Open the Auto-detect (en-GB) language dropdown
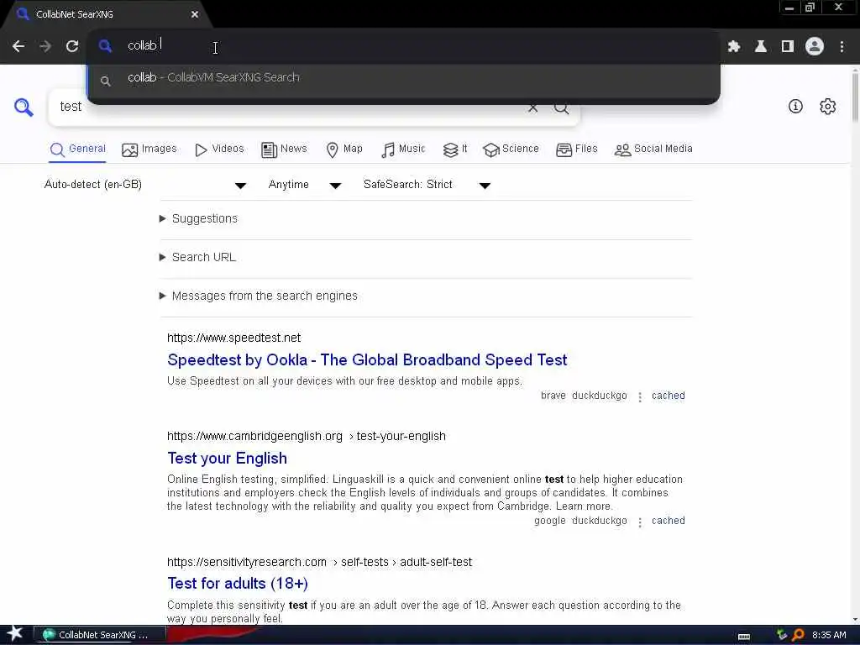This screenshot has height=645, width=860. [144, 185]
